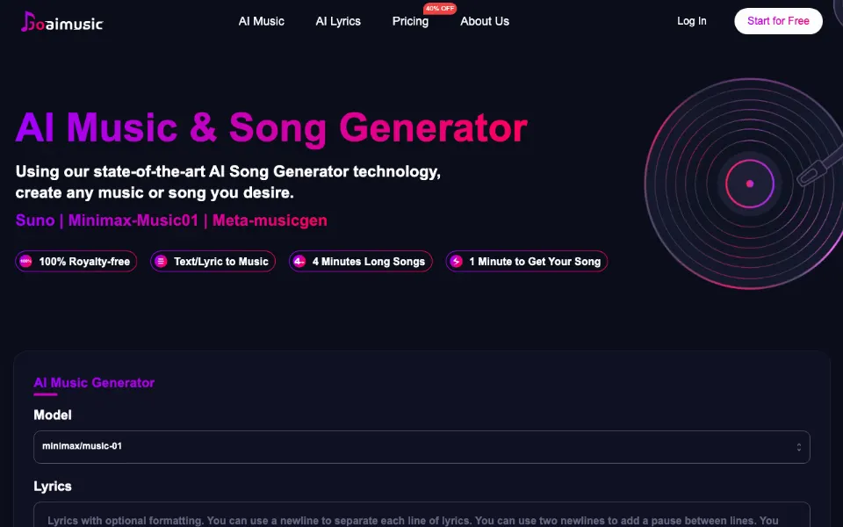Click the 'Text/Lyric to Music' label
Screen dimensions: 843x527
pyautogui.click(x=221, y=262)
